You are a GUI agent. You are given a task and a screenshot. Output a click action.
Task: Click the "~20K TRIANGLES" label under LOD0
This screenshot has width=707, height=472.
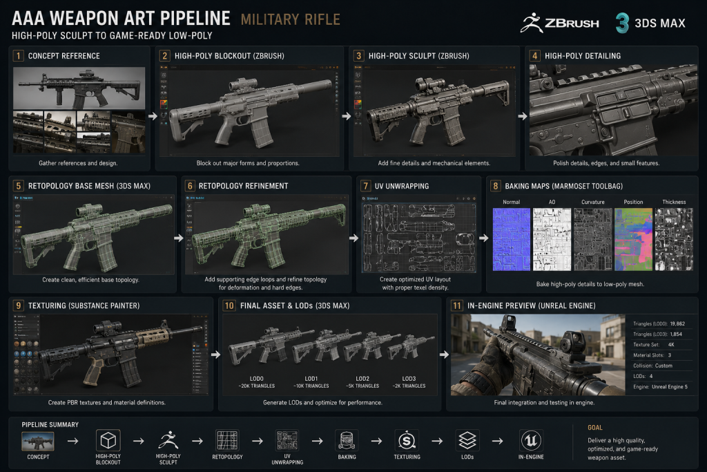click(257, 386)
